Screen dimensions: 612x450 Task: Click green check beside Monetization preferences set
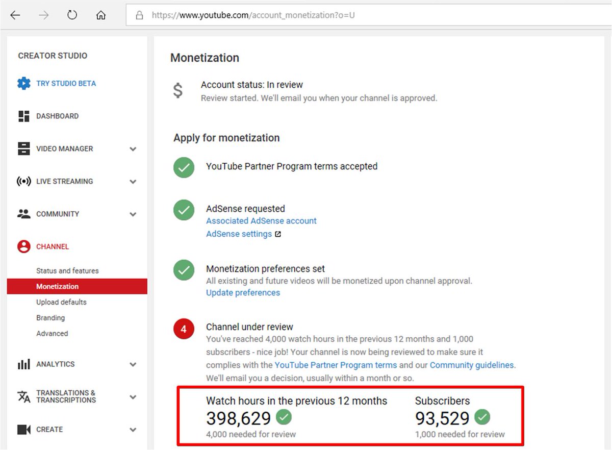184,270
